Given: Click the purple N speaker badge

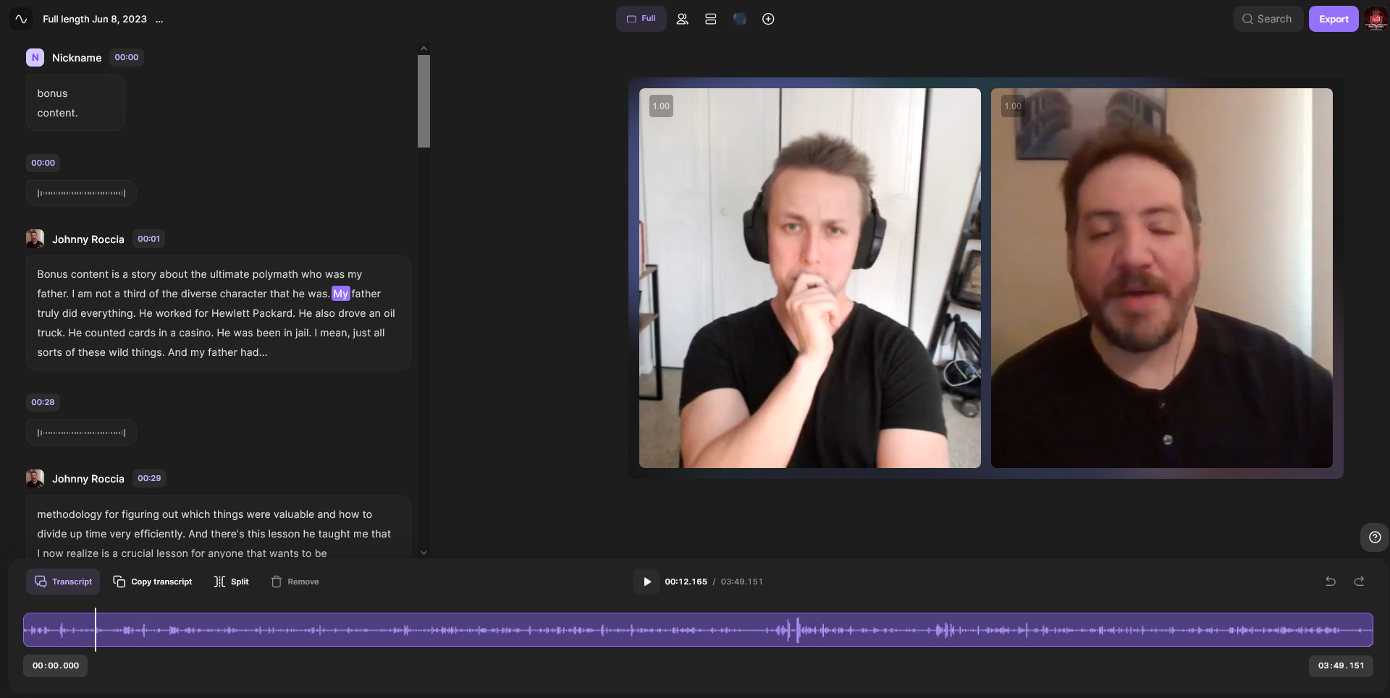Looking at the screenshot, I should pyautogui.click(x=35, y=57).
